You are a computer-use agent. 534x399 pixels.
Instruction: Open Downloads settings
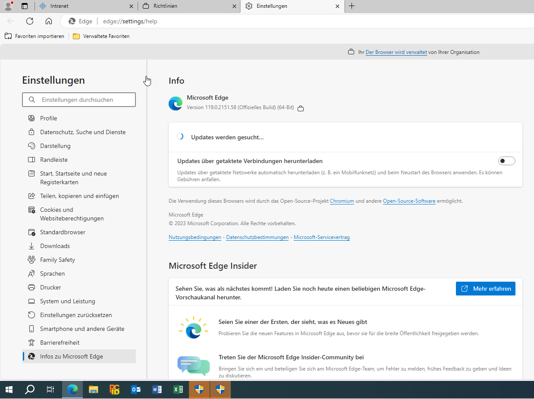79,246
